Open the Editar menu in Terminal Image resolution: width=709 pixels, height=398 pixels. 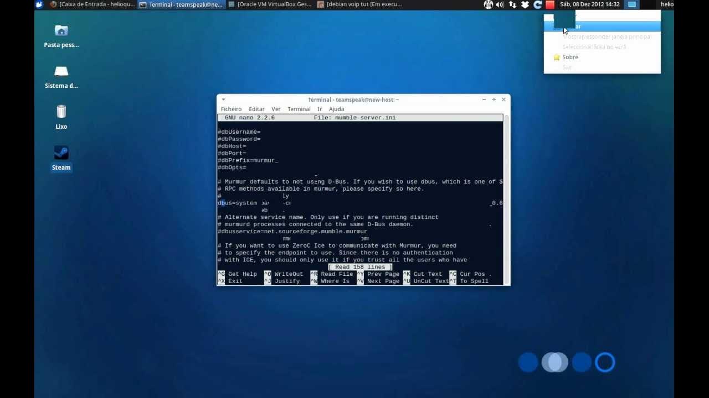256,109
